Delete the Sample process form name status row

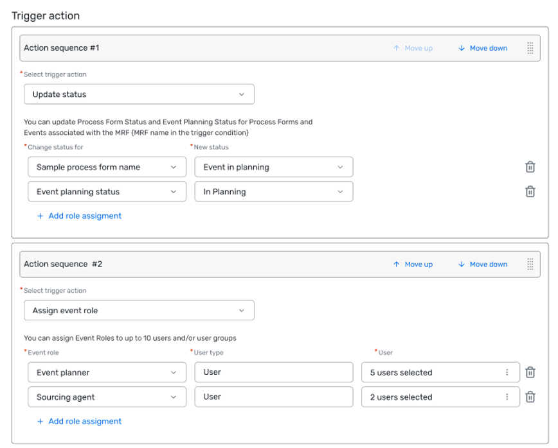tap(530, 167)
